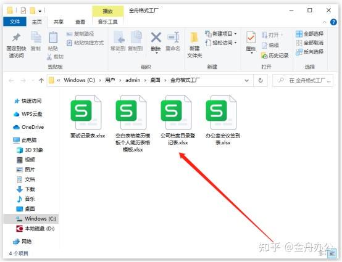Click the Properties (属性) checkmark icon
Image resolution: width=342 pixels, height=262 pixels.
click(x=251, y=38)
